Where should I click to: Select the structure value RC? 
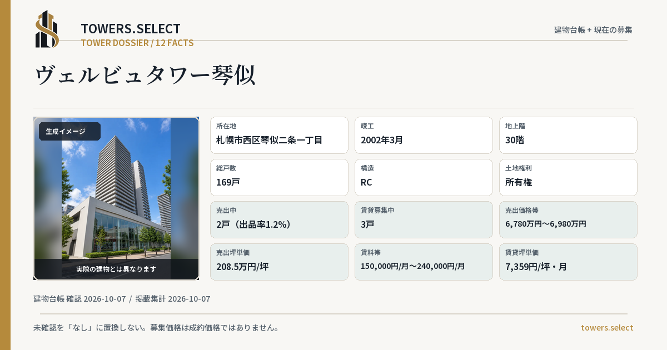coord(366,182)
